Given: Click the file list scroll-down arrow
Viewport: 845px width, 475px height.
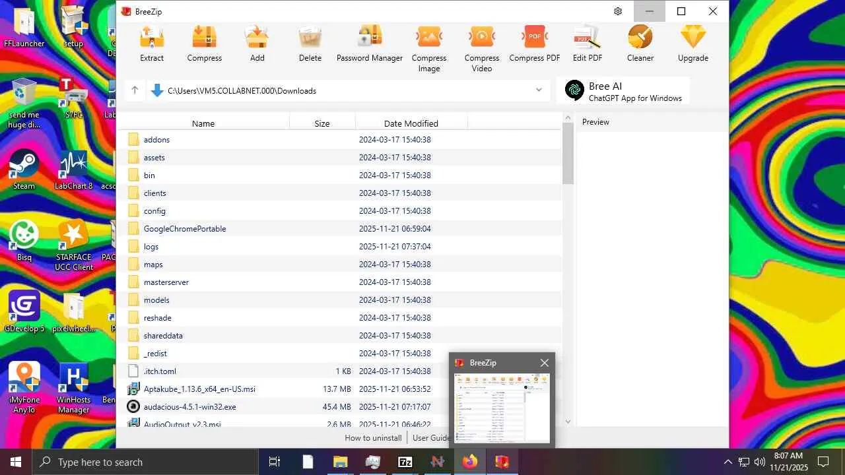Looking at the screenshot, I should (x=568, y=422).
